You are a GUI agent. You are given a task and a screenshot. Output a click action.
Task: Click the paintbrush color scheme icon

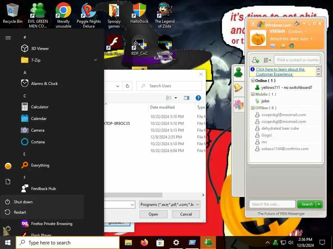pos(297,23)
